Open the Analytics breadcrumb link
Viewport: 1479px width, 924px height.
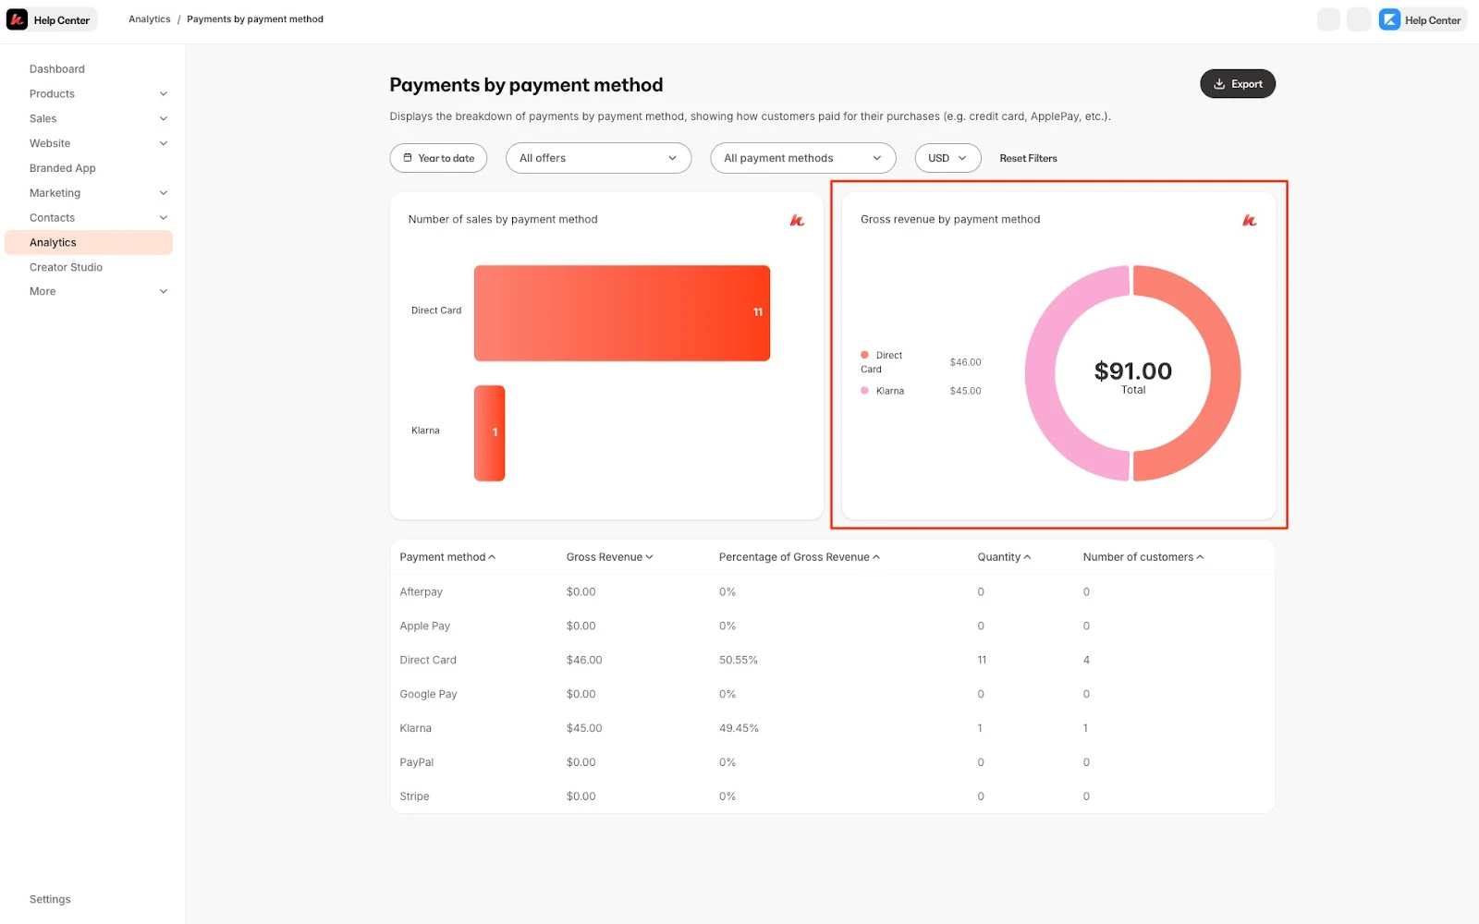point(149,18)
